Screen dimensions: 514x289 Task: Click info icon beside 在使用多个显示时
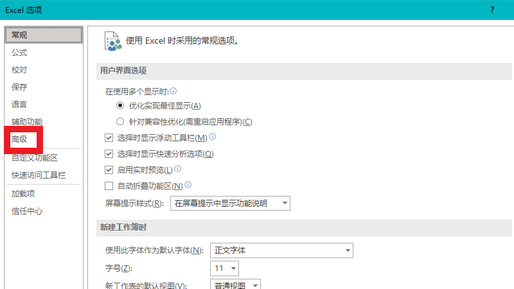173,91
